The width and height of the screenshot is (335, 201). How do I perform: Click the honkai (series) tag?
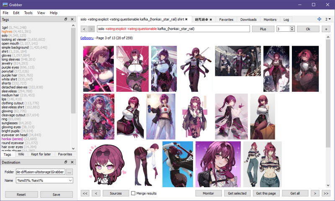pyautogui.click(x=12, y=139)
